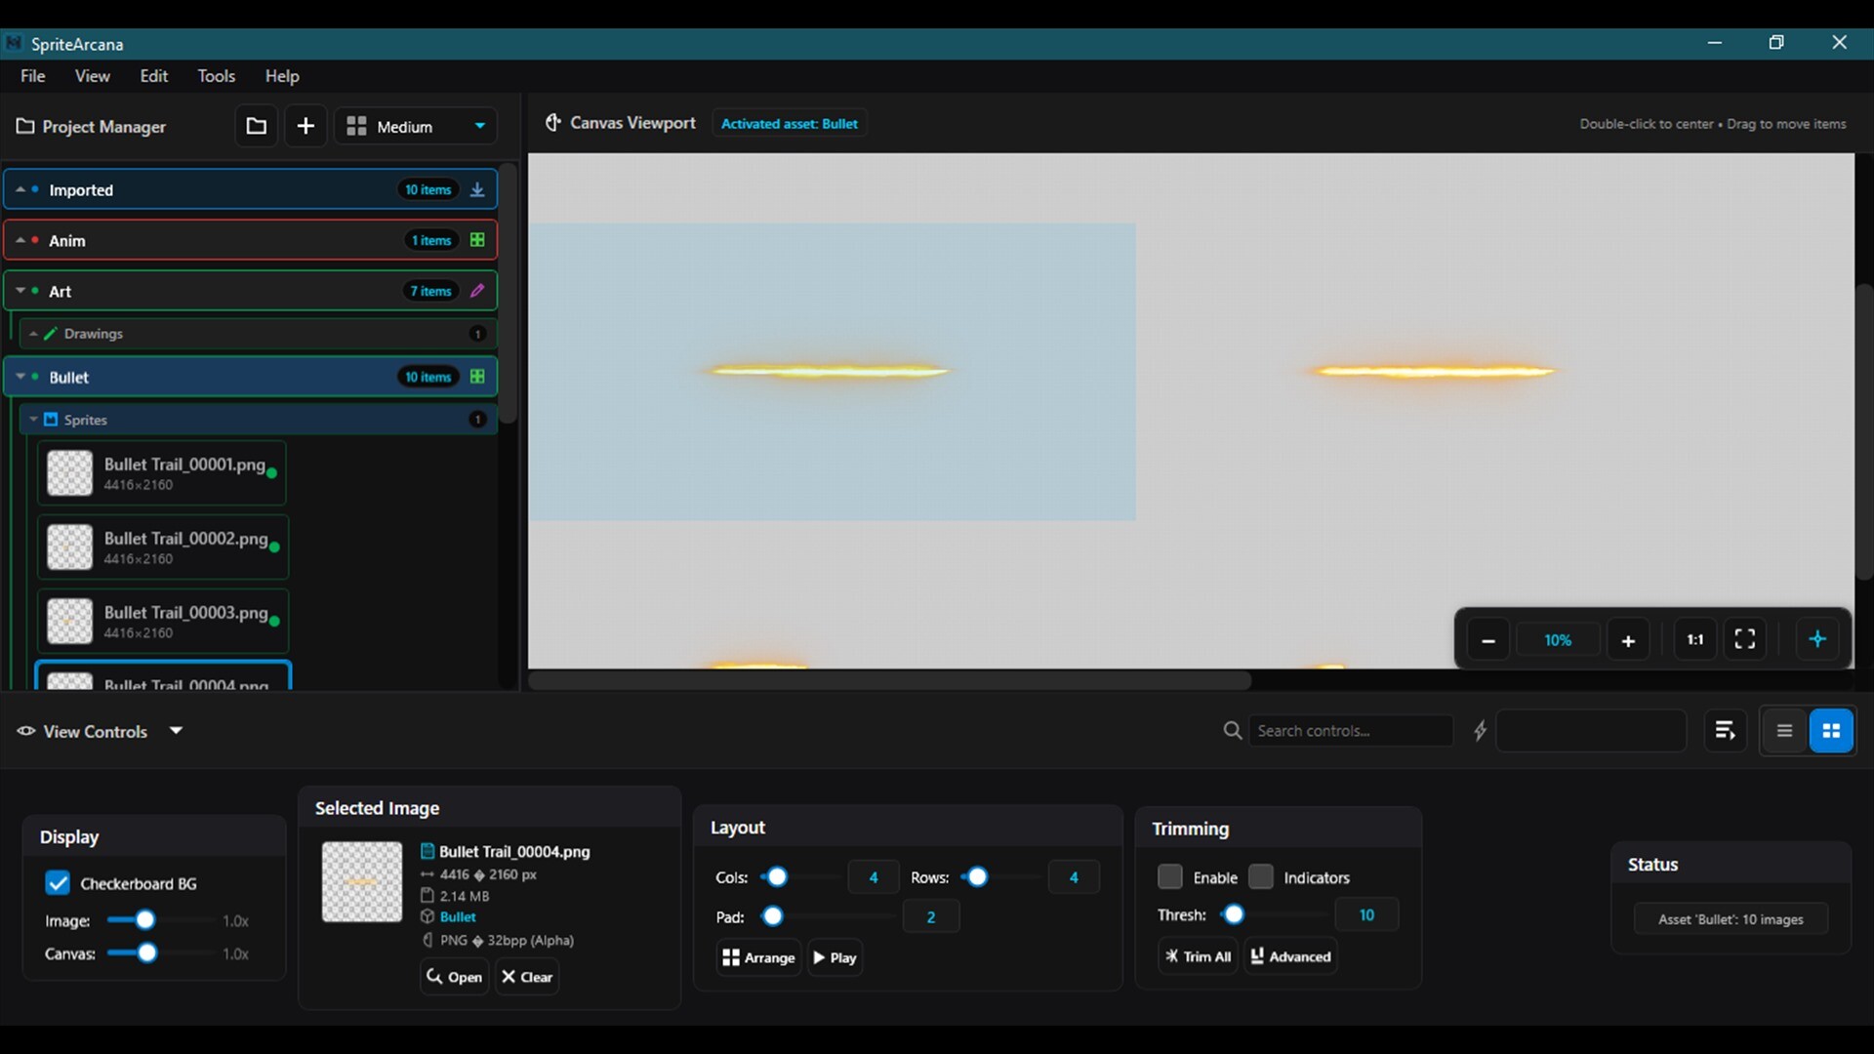Click the Image scale slider handle
Screen dimensions: 1874x1054
click(144, 920)
